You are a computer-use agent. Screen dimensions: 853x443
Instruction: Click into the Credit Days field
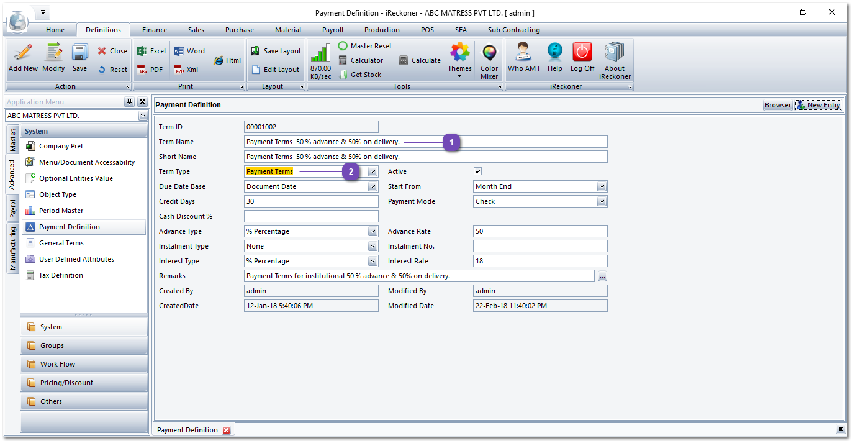tap(310, 201)
